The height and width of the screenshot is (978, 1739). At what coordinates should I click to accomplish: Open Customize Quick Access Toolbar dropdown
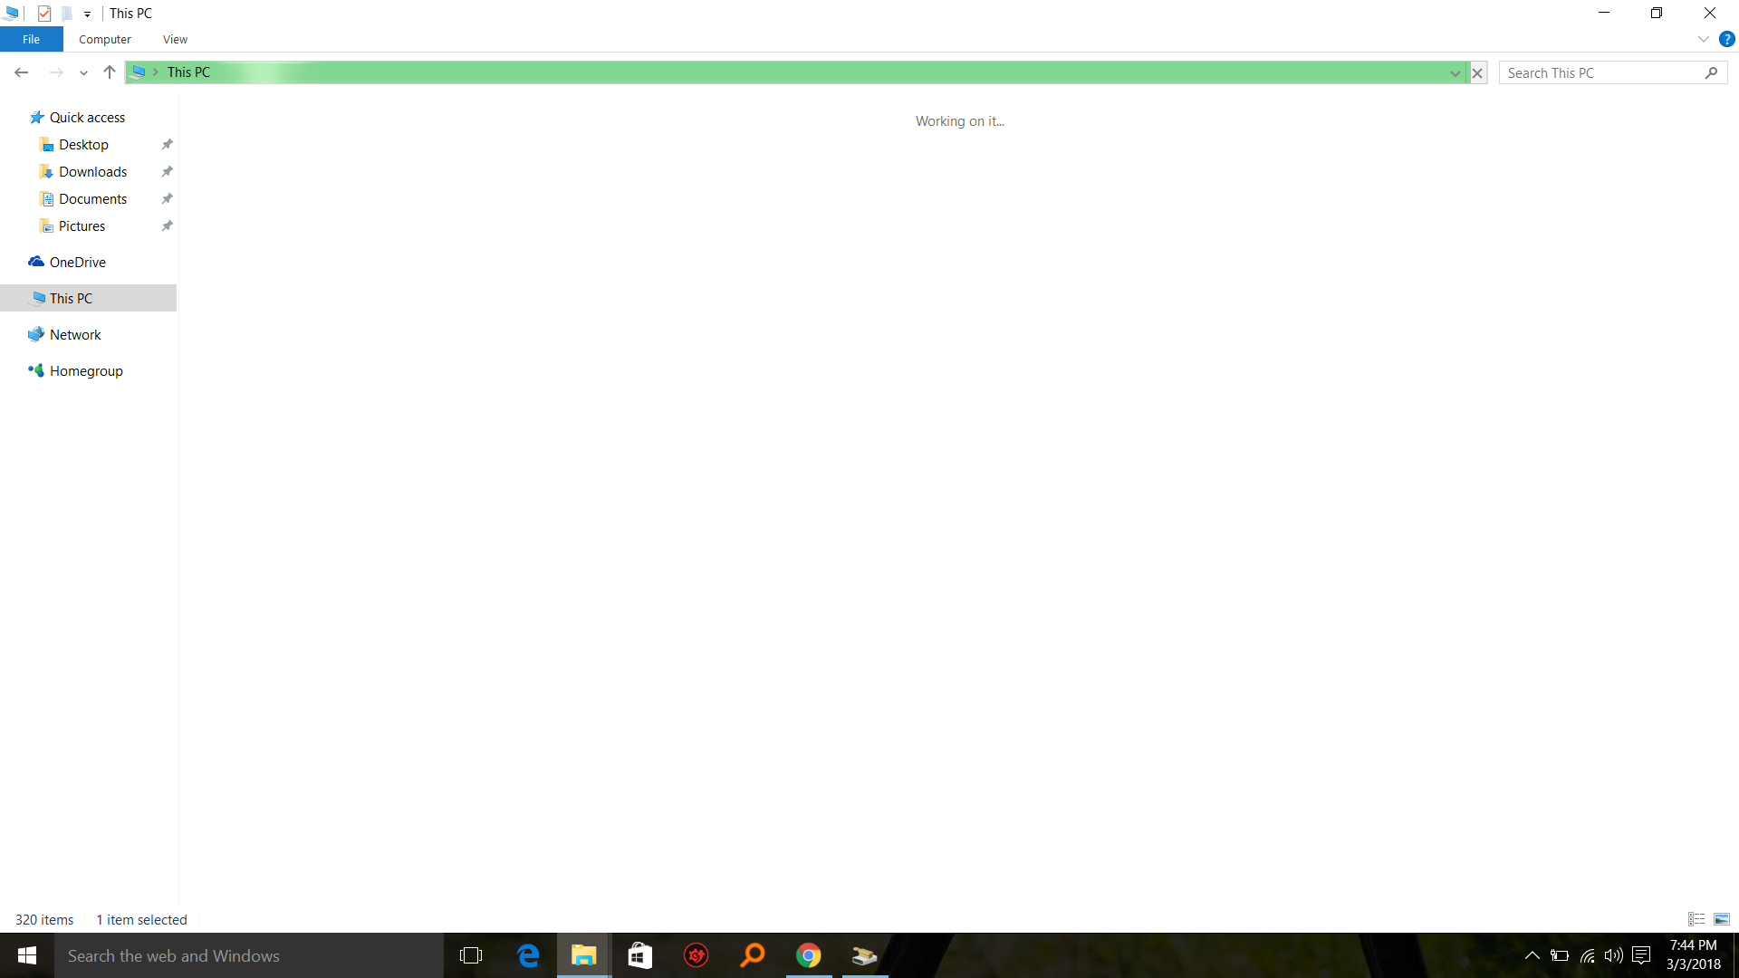pyautogui.click(x=87, y=14)
